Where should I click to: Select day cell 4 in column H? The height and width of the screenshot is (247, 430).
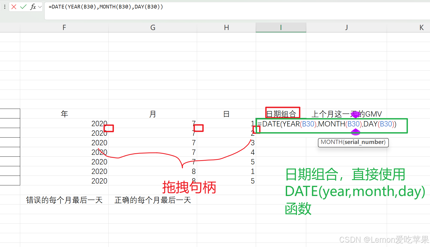coord(226,152)
